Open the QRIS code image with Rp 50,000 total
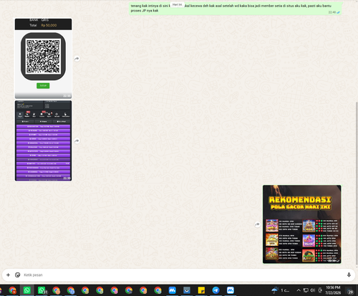Screen dimensions: 358x296 [43, 59]
